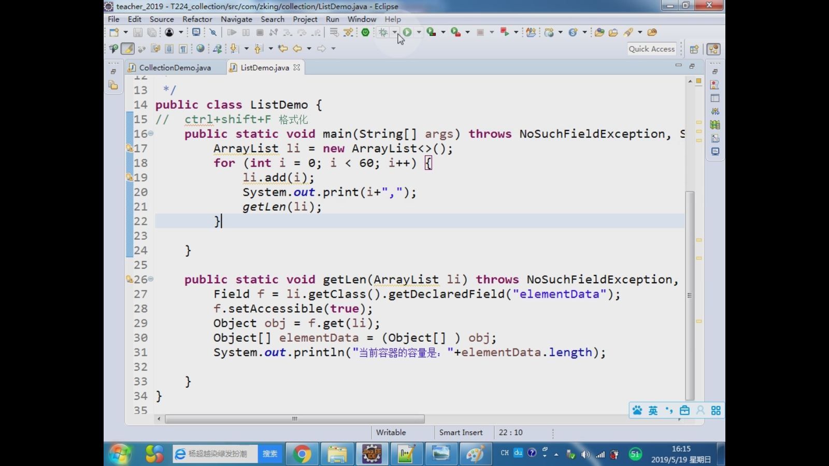This screenshot has height=466, width=829.
Task: Open the Navigate menu
Action: (x=236, y=19)
